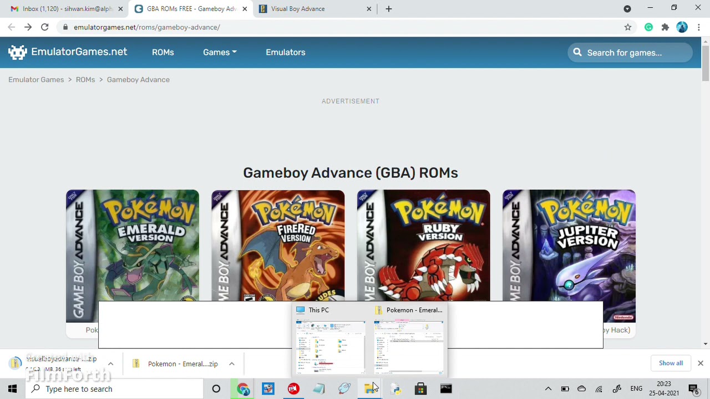
Task: Open Pokemon Jupiter Version cover
Action: tap(569, 256)
